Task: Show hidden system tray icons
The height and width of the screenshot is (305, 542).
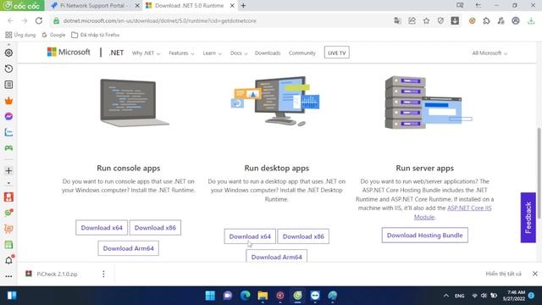Action: point(446,296)
